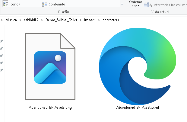The width and height of the screenshot is (187, 122).
Task: Click the Abandoned_BF_Assets.png file name
Action: (50, 108)
